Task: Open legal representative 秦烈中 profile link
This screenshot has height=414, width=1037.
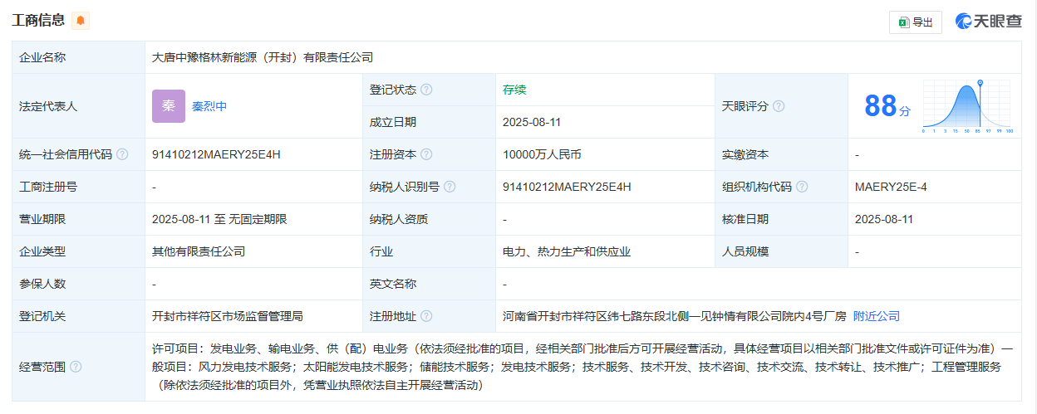Action: 209,106
